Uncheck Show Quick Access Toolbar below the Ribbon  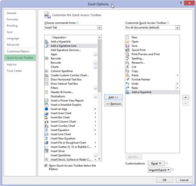46,166
